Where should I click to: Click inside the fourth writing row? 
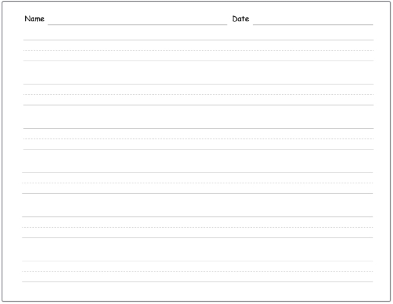(x=198, y=183)
